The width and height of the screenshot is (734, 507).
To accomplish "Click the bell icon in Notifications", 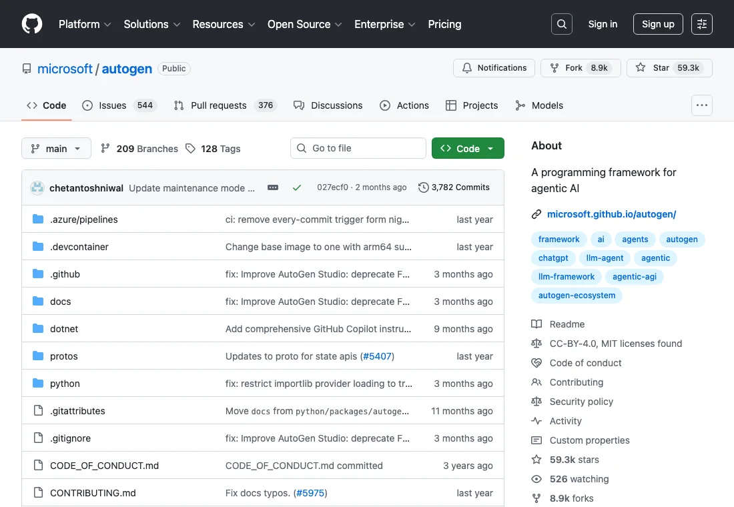I will [x=466, y=68].
